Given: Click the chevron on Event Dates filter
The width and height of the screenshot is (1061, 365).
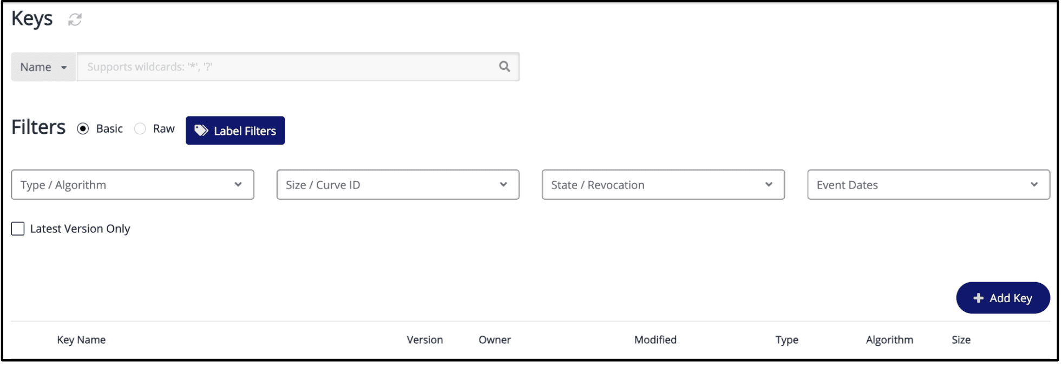Looking at the screenshot, I should pyautogui.click(x=1034, y=185).
